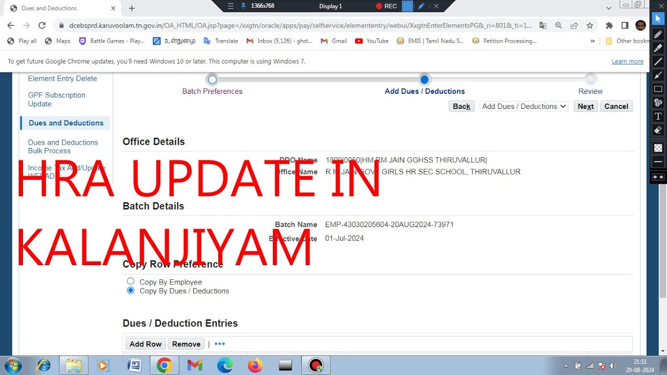Open Chrome extensions puzzle icon
This screenshot has height=375, width=667.
point(609,26)
